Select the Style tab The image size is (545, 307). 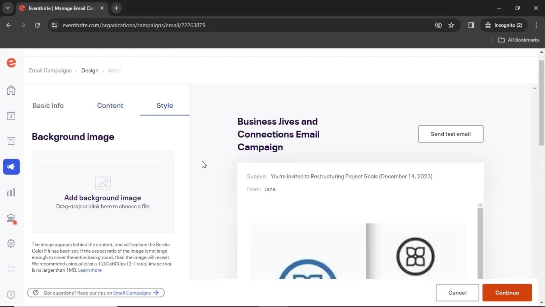tap(165, 105)
